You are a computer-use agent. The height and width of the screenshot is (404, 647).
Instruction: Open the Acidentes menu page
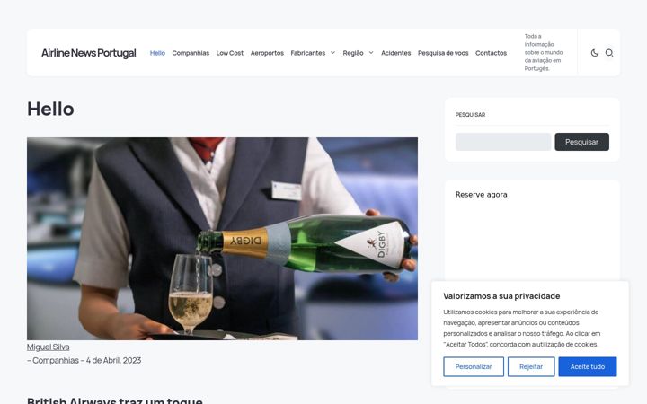[396, 53]
